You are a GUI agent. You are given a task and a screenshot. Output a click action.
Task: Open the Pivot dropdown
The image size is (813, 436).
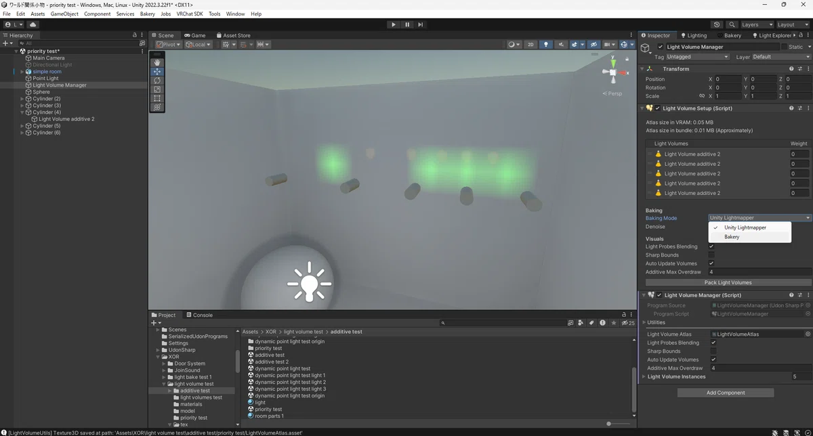pos(168,45)
